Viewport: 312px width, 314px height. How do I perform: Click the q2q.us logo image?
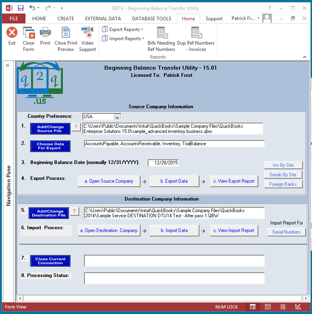tap(40, 83)
